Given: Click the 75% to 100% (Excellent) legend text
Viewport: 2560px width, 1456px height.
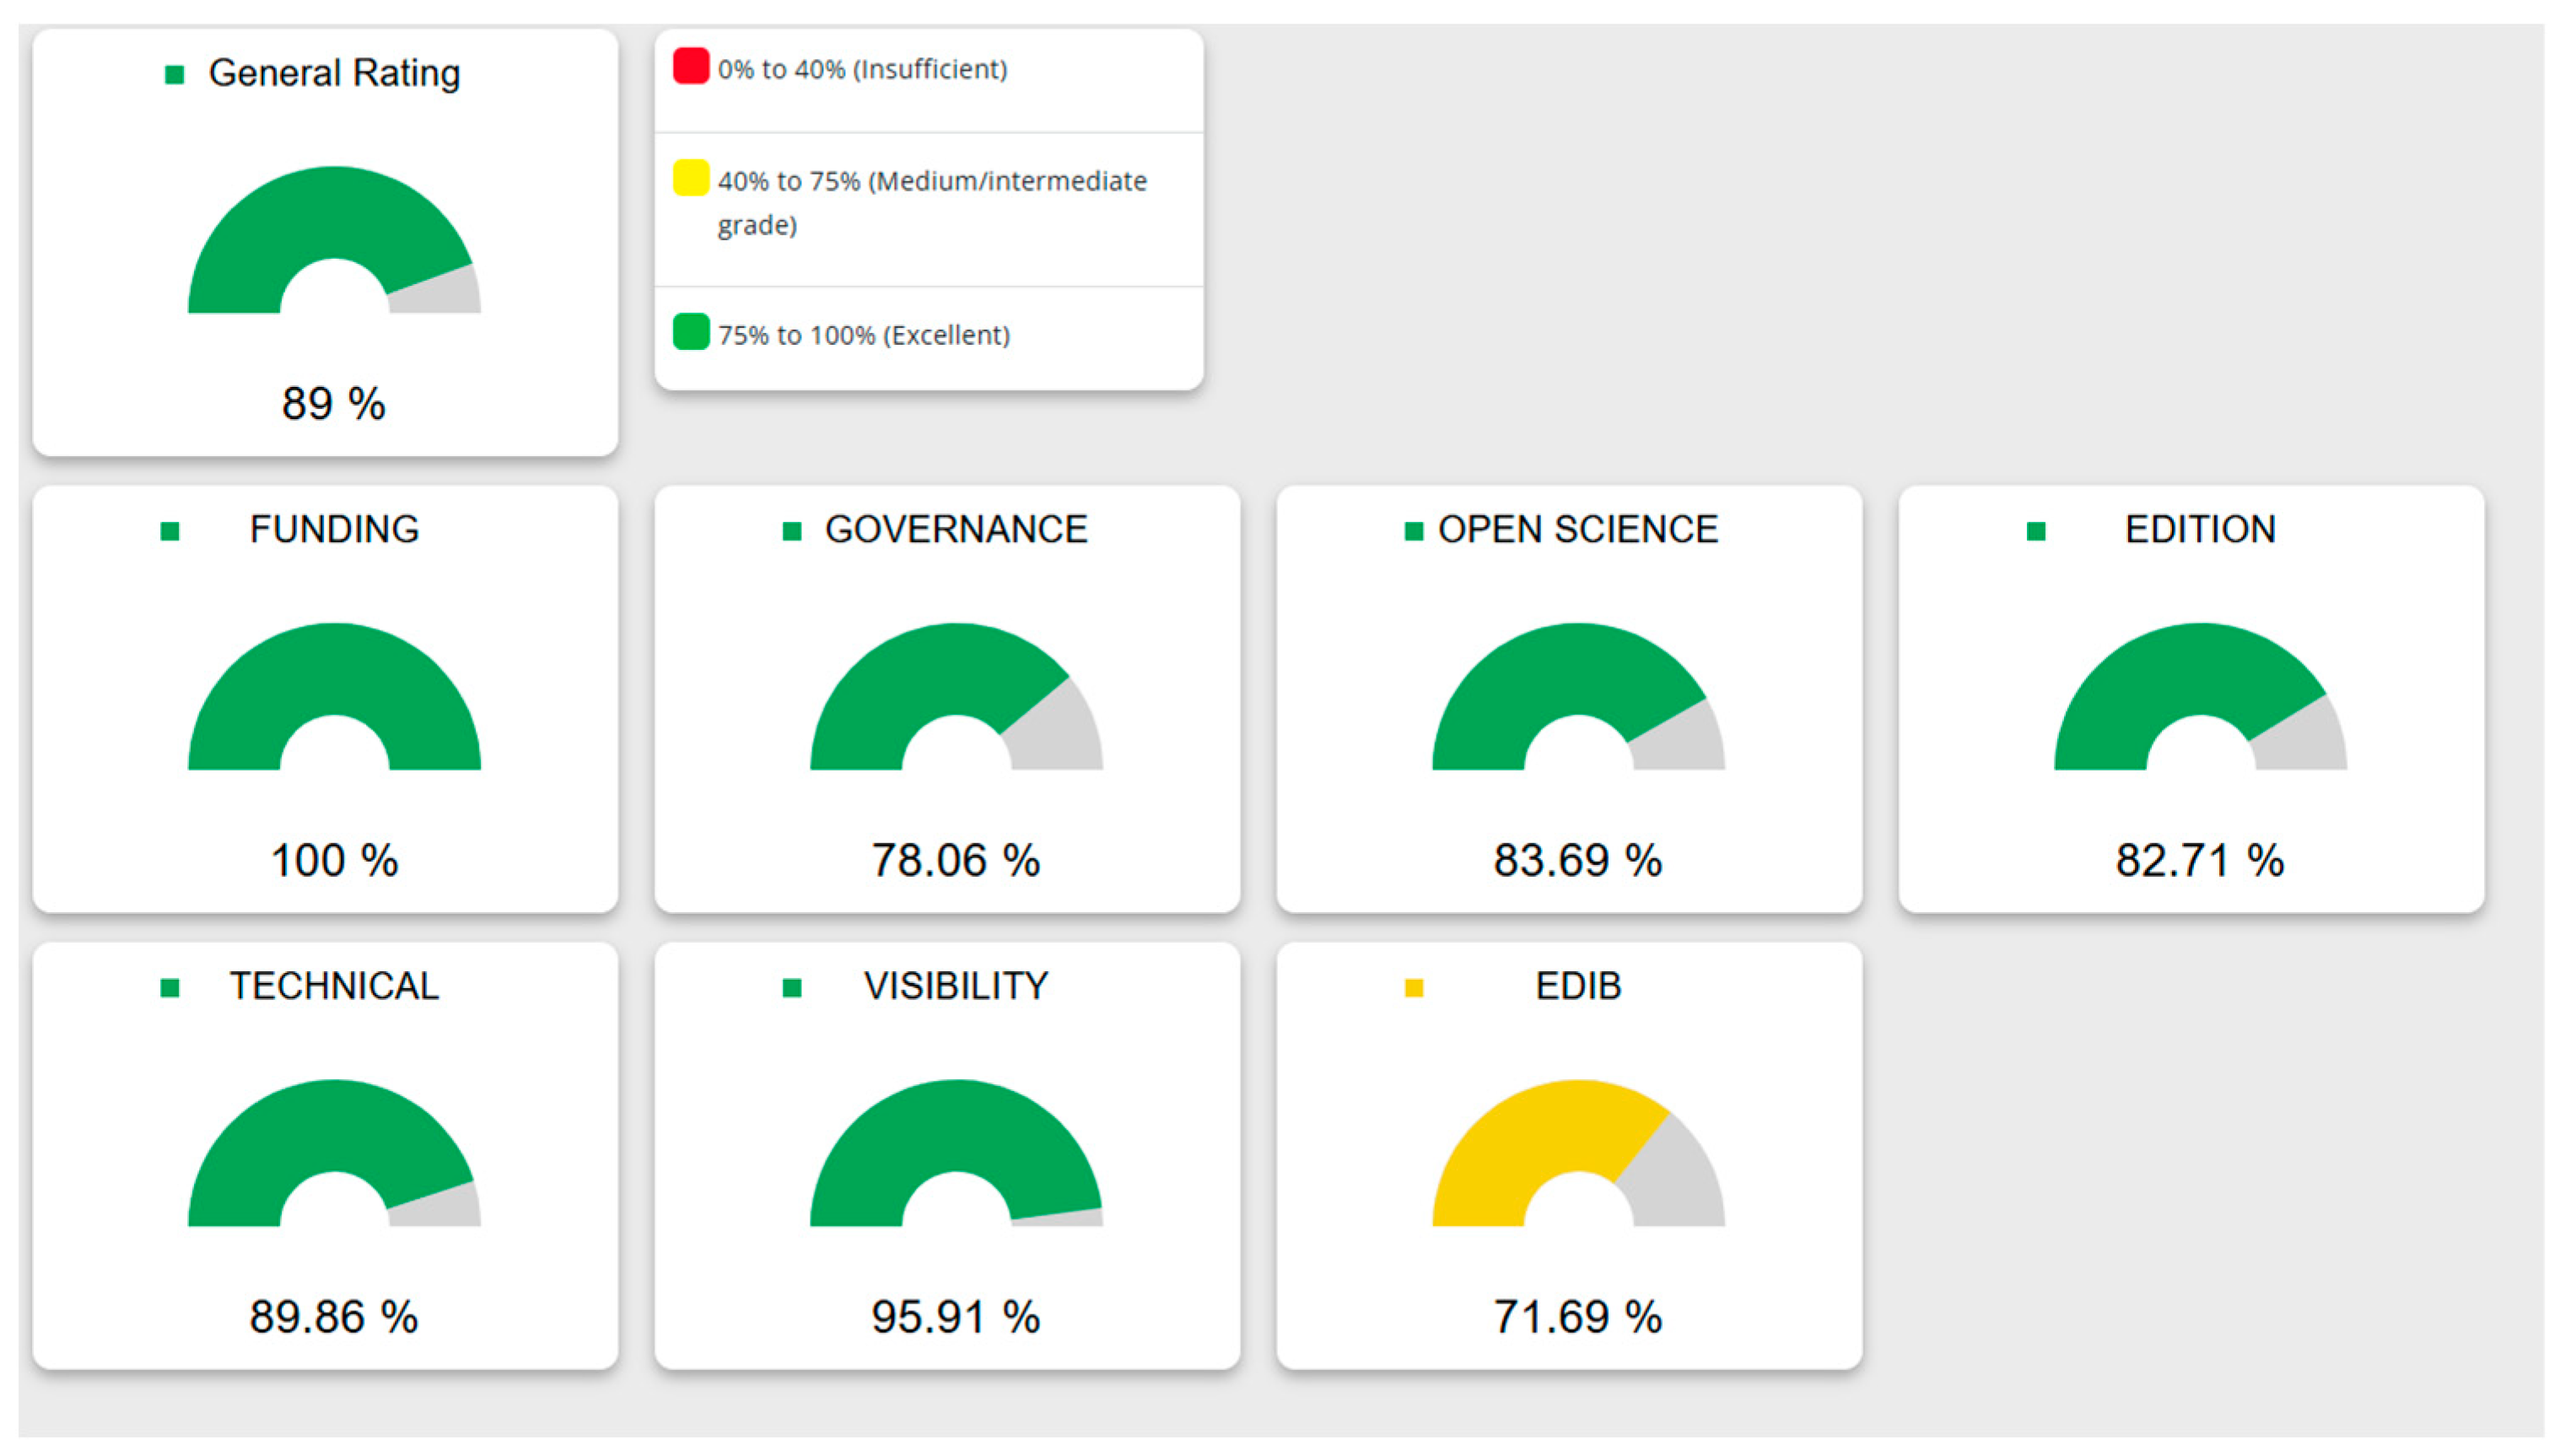Looking at the screenshot, I should click(x=864, y=335).
